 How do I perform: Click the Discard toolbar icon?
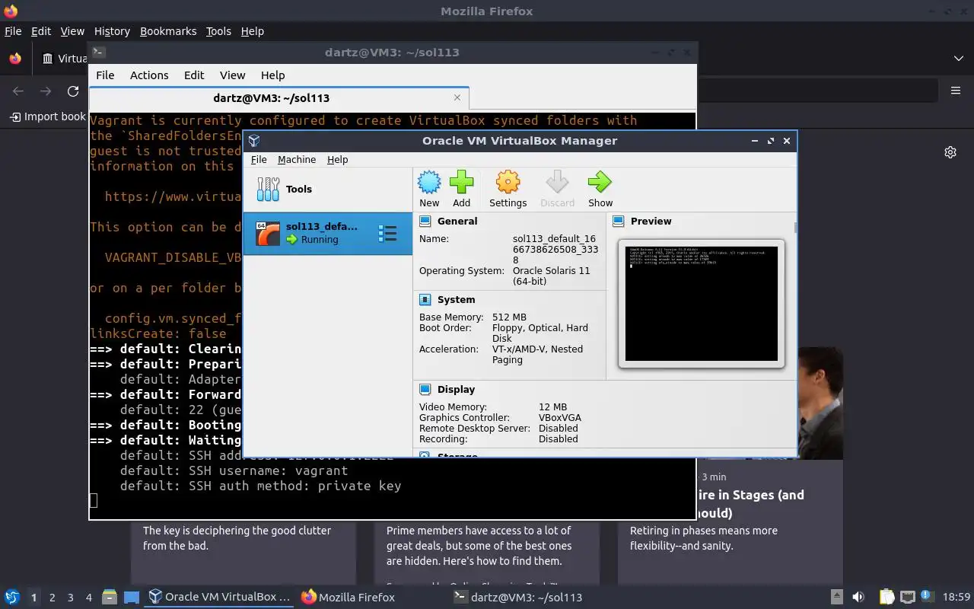point(557,183)
